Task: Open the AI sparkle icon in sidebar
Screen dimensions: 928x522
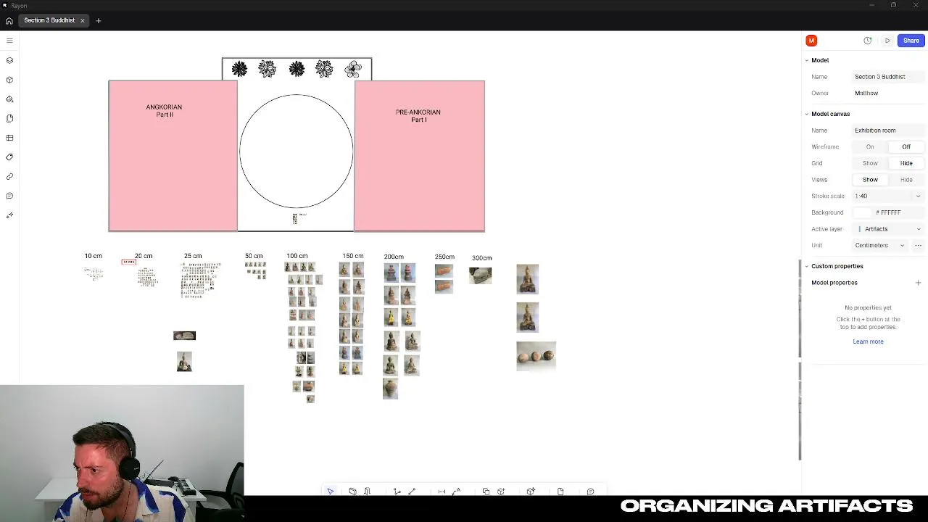Action: [9, 215]
